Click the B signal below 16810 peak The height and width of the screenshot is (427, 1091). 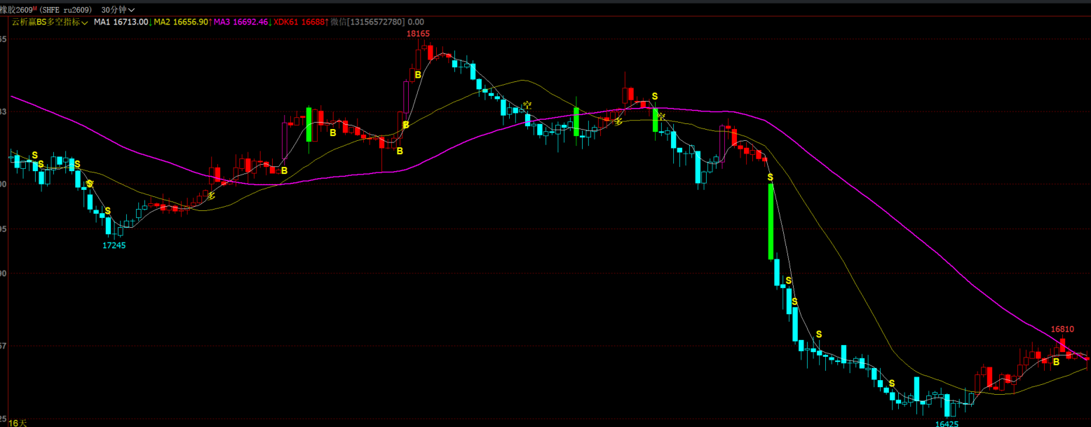pos(1056,362)
